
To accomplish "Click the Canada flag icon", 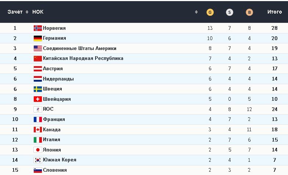I will click(x=38, y=129).
